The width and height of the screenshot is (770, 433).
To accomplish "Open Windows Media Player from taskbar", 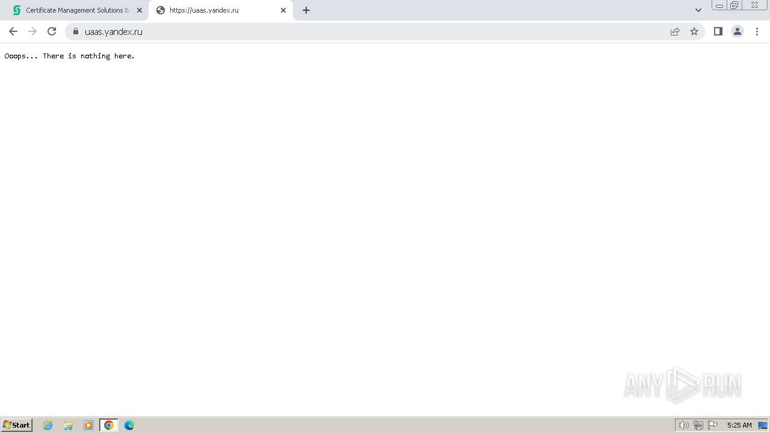I will click(88, 425).
